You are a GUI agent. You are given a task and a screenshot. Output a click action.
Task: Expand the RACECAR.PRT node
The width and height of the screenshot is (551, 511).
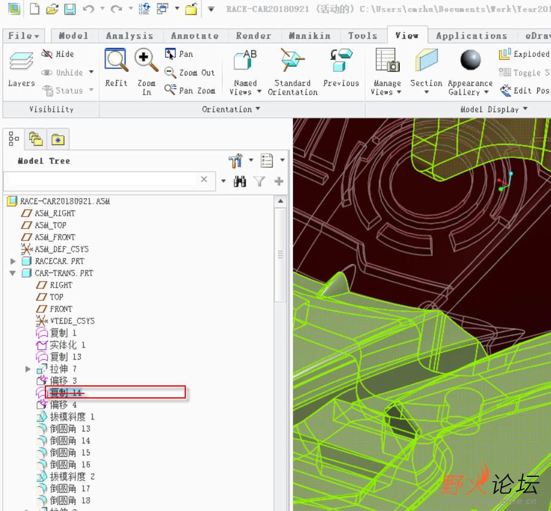[x=13, y=261]
